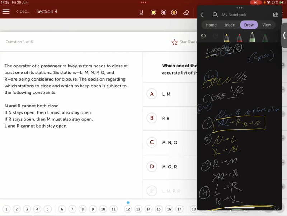Search in My Notebook
287x216 pixels.
(215, 15)
